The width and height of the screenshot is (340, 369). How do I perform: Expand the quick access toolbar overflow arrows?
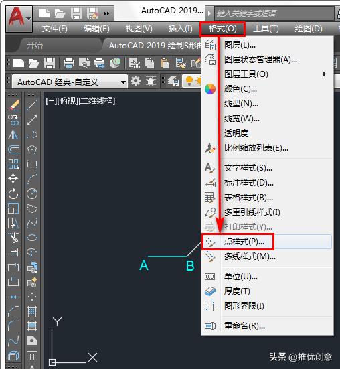point(106,13)
